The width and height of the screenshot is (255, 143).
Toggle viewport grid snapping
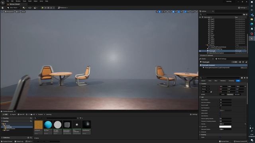[x=174, y=12]
